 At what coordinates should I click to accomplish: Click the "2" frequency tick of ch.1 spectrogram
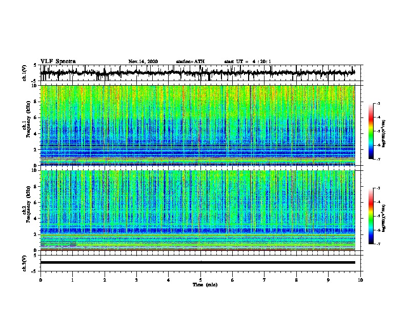[35, 150]
